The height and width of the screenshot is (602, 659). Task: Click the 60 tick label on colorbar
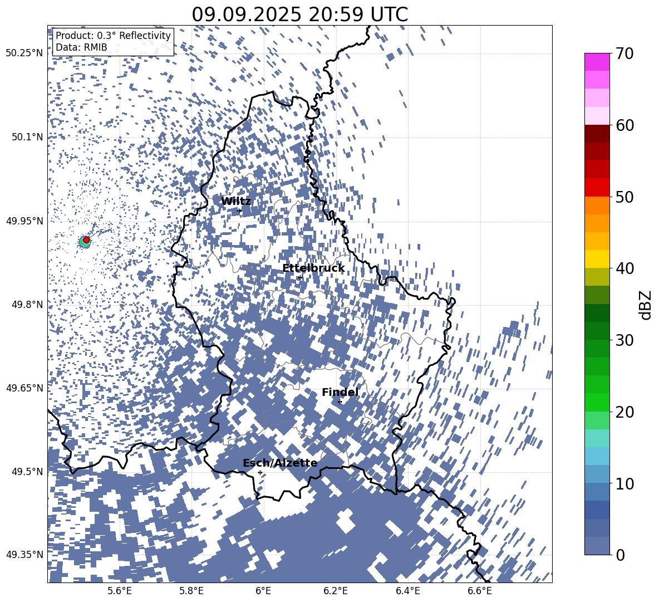point(625,125)
